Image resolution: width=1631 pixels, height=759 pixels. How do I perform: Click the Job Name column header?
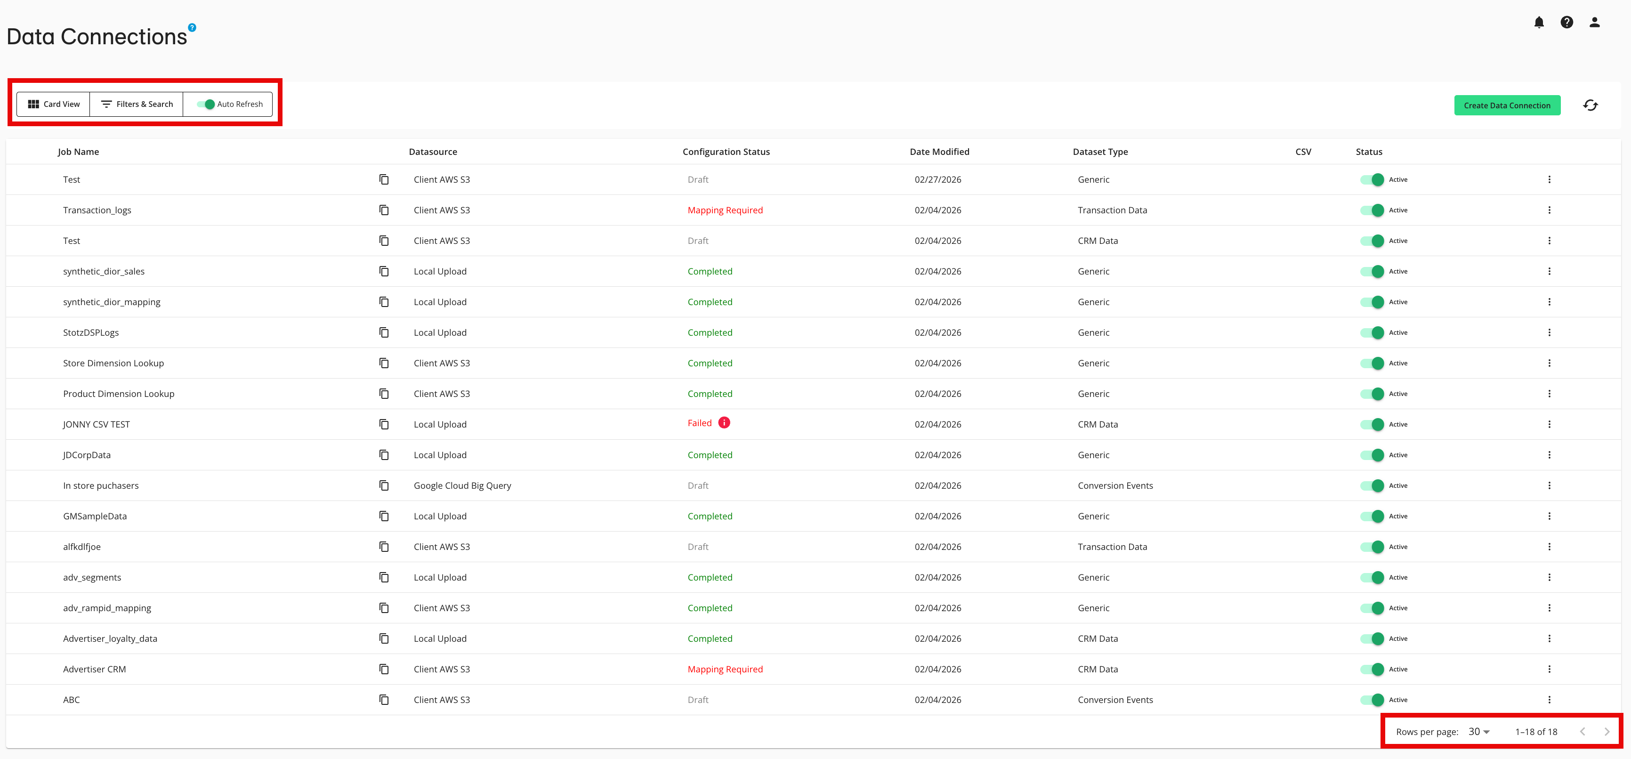click(x=78, y=151)
